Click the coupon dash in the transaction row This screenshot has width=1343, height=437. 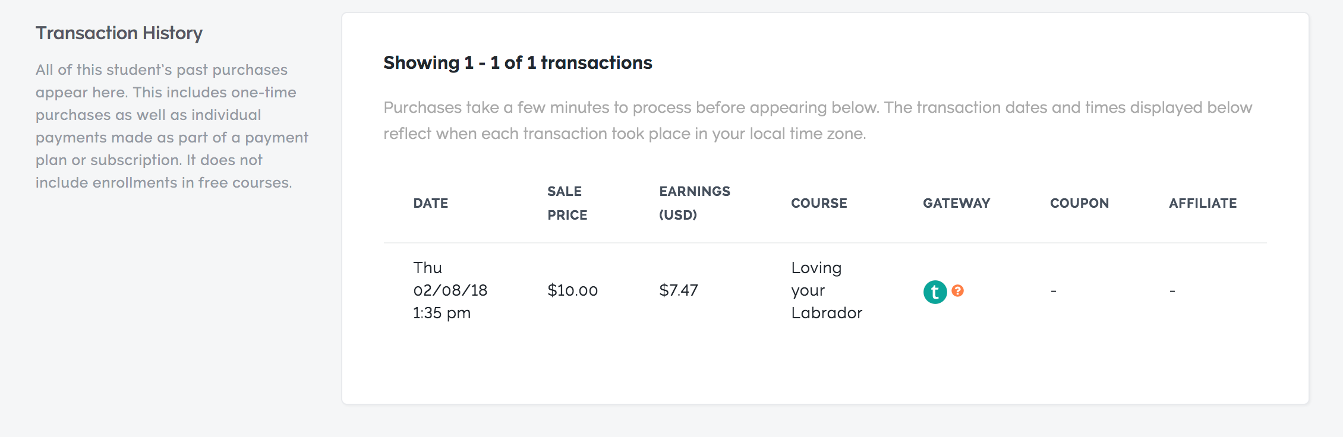(1054, 291)
